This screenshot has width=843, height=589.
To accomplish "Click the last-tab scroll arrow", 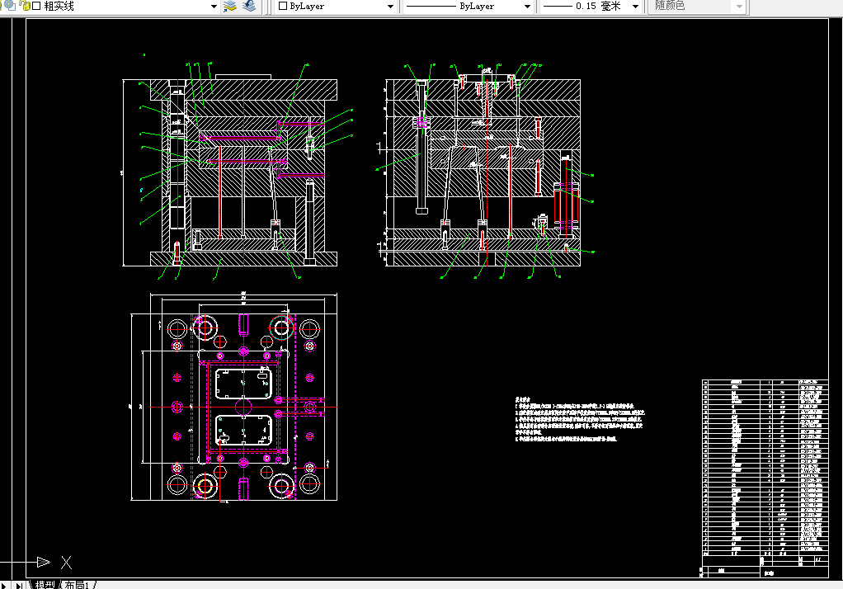I will point(19,585).
